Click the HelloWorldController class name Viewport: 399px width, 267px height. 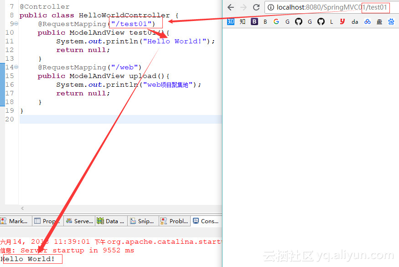coord(124,15)
